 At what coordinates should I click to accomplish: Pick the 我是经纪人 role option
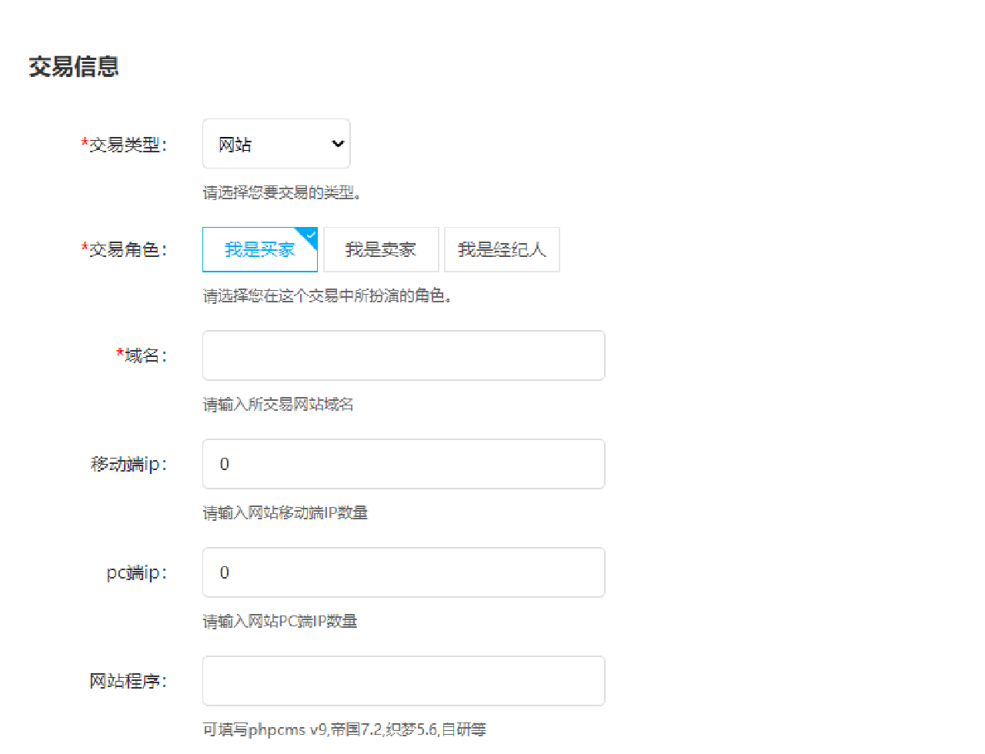point(502,249)
